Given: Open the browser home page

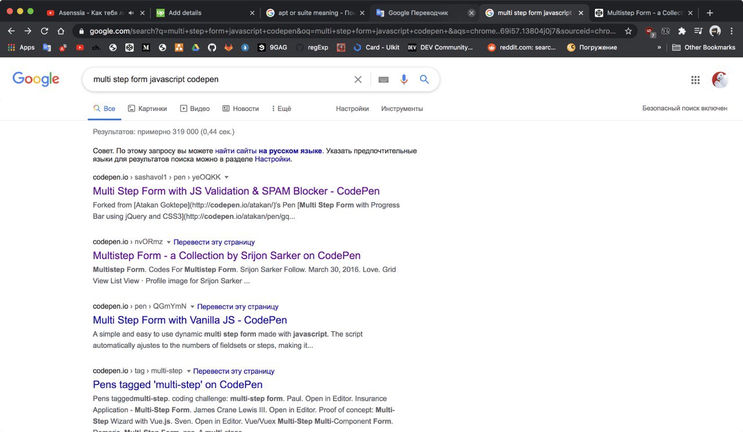Looking at the screenshot, I should point(61,31).
